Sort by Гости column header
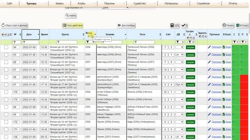The height and width of the screenshot is (140, 250). point(144,34)
